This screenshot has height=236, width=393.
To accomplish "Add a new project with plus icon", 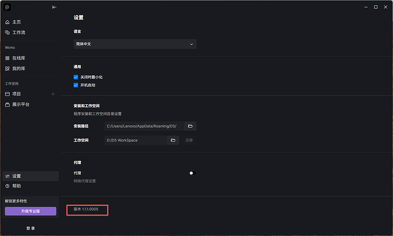I will (53, 93).
